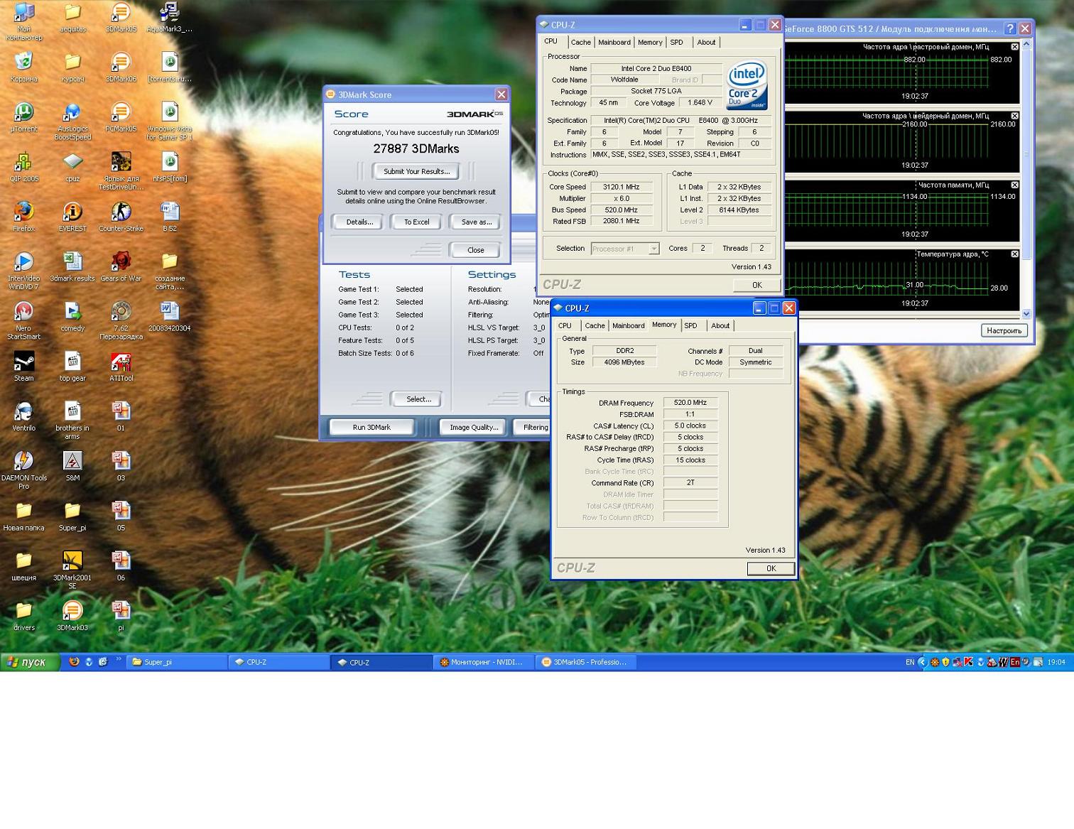The height and width of the screenshot is (829, 1074).
Task: Export the score with To Excel
Action: (x=417, y=222)
